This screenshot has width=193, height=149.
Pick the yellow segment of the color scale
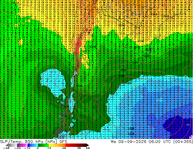click(50, 145)
